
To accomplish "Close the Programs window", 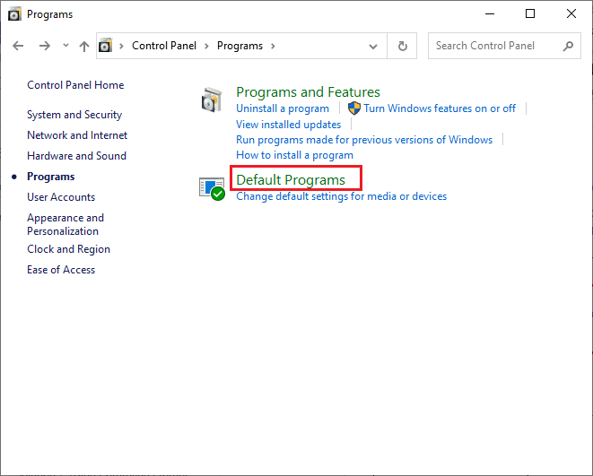I will 571,14.
